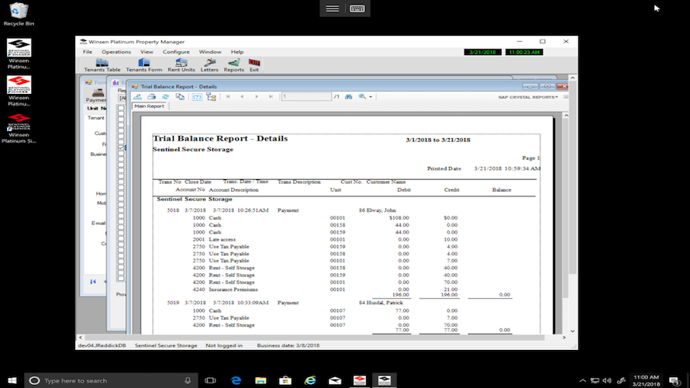Click the page number input field
Image resolution: width=690 pixels, height=388 pixels.
pyautogui.click(x=306, y=96)
